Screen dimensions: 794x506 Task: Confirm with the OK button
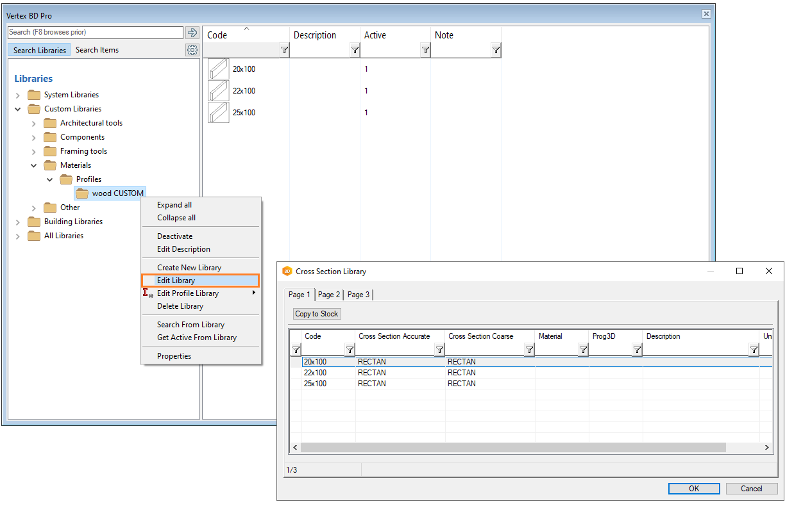pos(694,489)
